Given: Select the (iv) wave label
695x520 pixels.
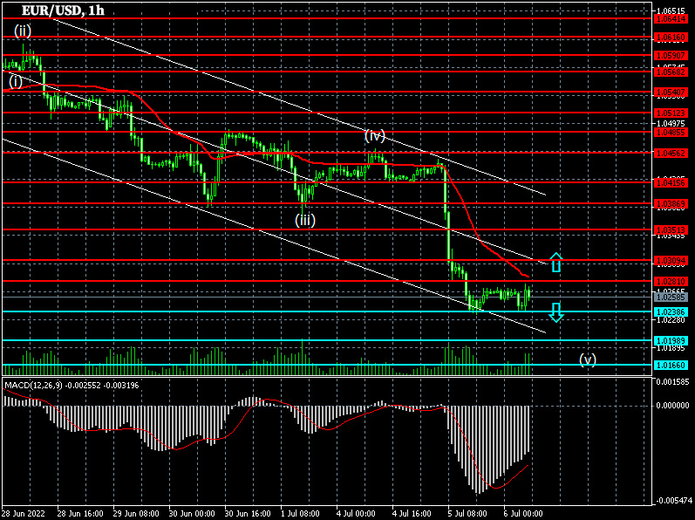Looking at the screenshot, I should coord(375,135).
